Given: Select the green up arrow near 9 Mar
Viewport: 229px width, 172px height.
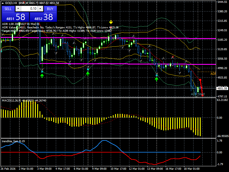Looking at the screenshot, I should coord(88,74).
